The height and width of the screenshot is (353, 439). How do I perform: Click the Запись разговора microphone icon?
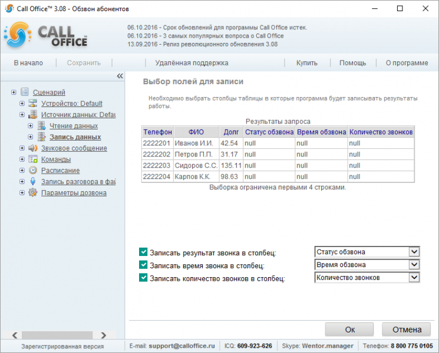pyautogui.click(x=33, y=182)
